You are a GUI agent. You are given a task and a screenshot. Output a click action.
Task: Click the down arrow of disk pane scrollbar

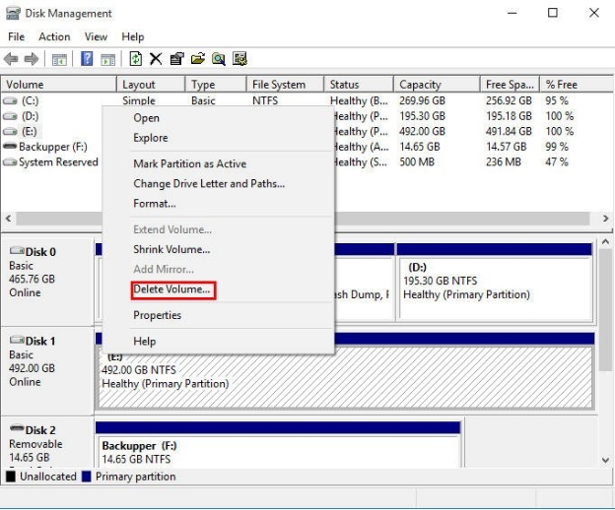[605, 460]
